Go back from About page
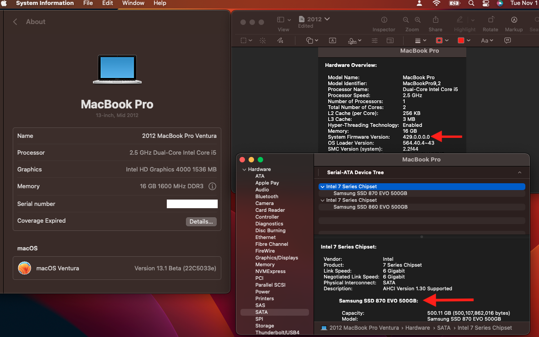The image size is (539, 337). [x=15, y=22]
